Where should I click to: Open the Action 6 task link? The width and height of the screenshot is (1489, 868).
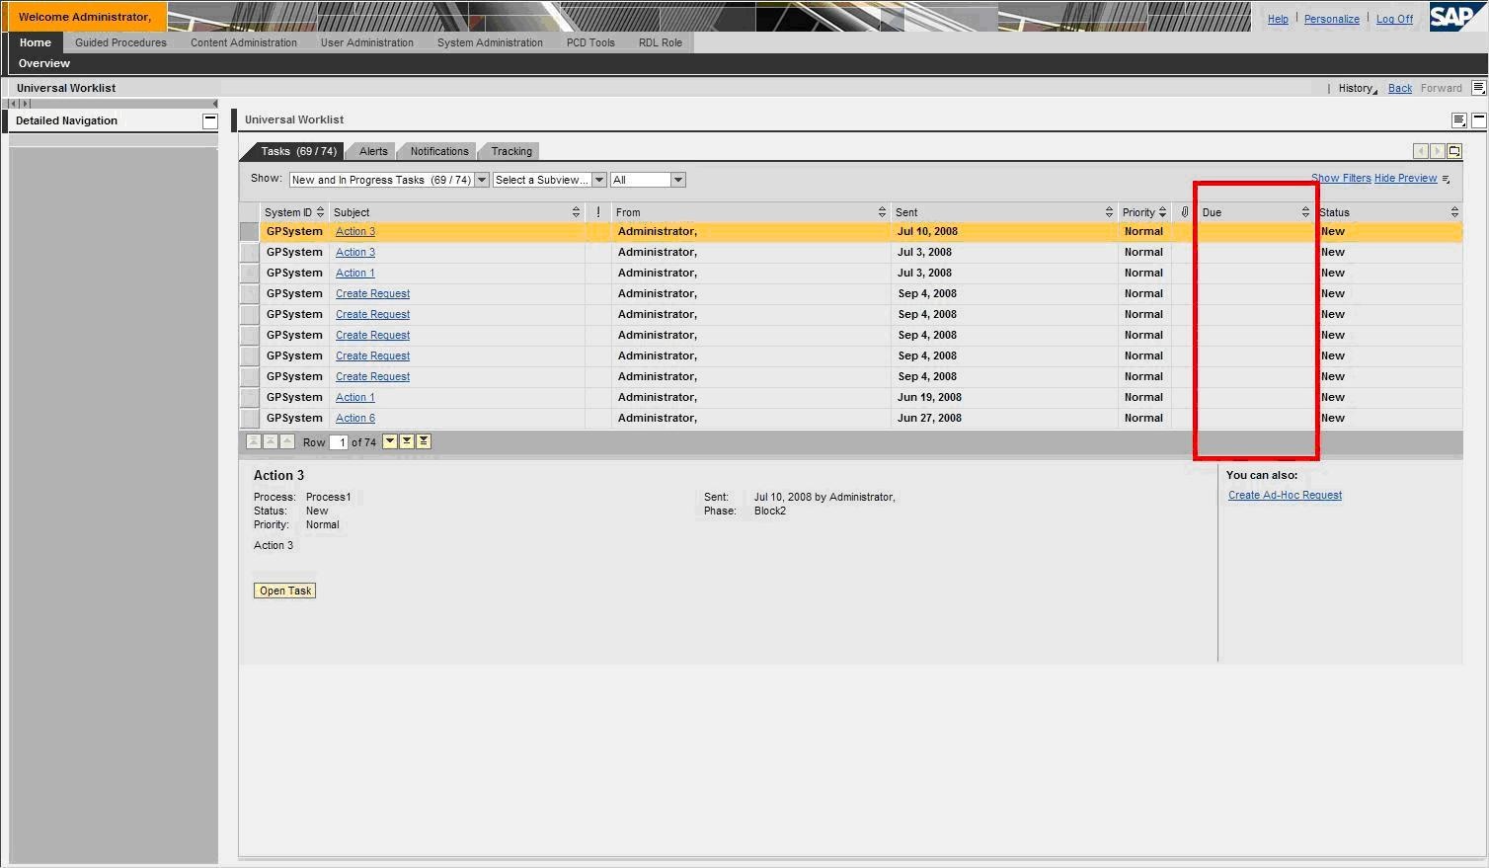[355, 418]
